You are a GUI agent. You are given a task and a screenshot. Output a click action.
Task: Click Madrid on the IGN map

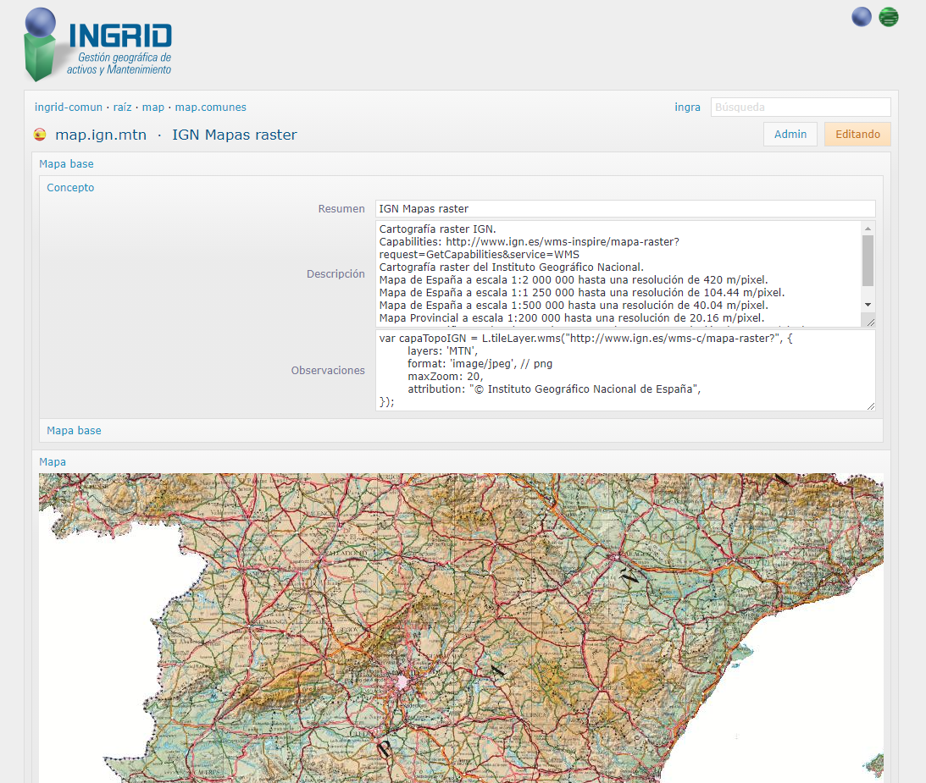(402, 682)
